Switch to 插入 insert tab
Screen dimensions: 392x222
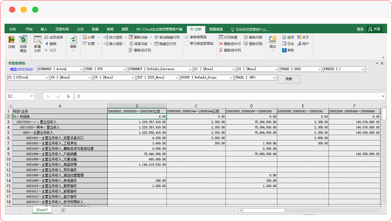click(x=44, y=29)
